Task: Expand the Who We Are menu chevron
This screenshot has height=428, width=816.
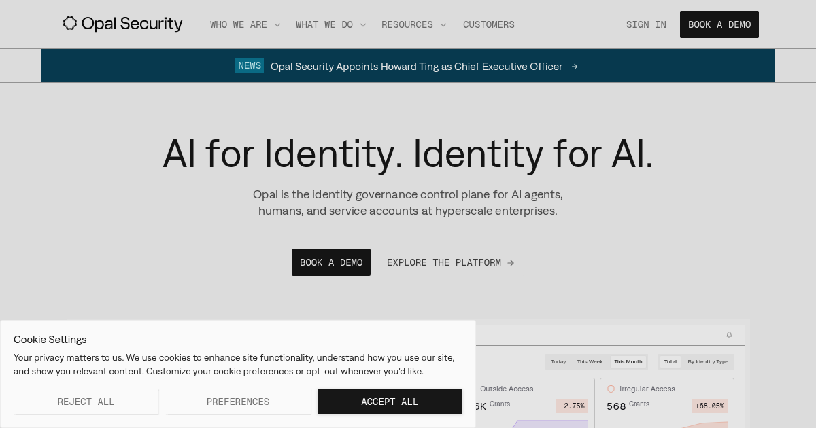Action: [x=277, y=25]
